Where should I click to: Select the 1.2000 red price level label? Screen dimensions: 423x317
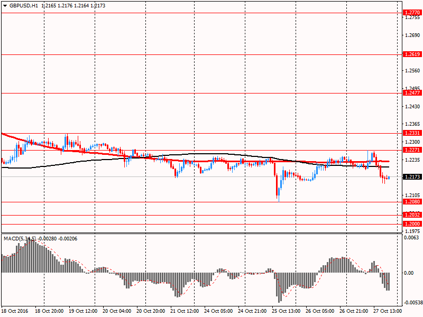[412, 223]
